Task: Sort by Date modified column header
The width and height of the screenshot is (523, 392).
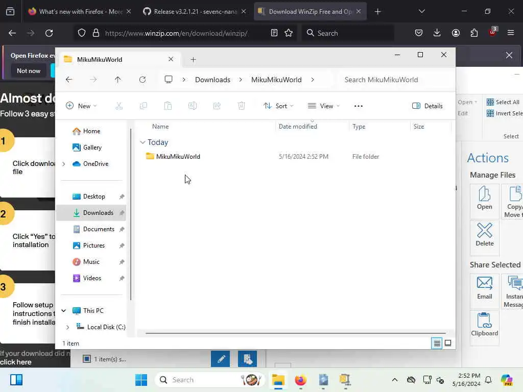Action: [298, 127]
